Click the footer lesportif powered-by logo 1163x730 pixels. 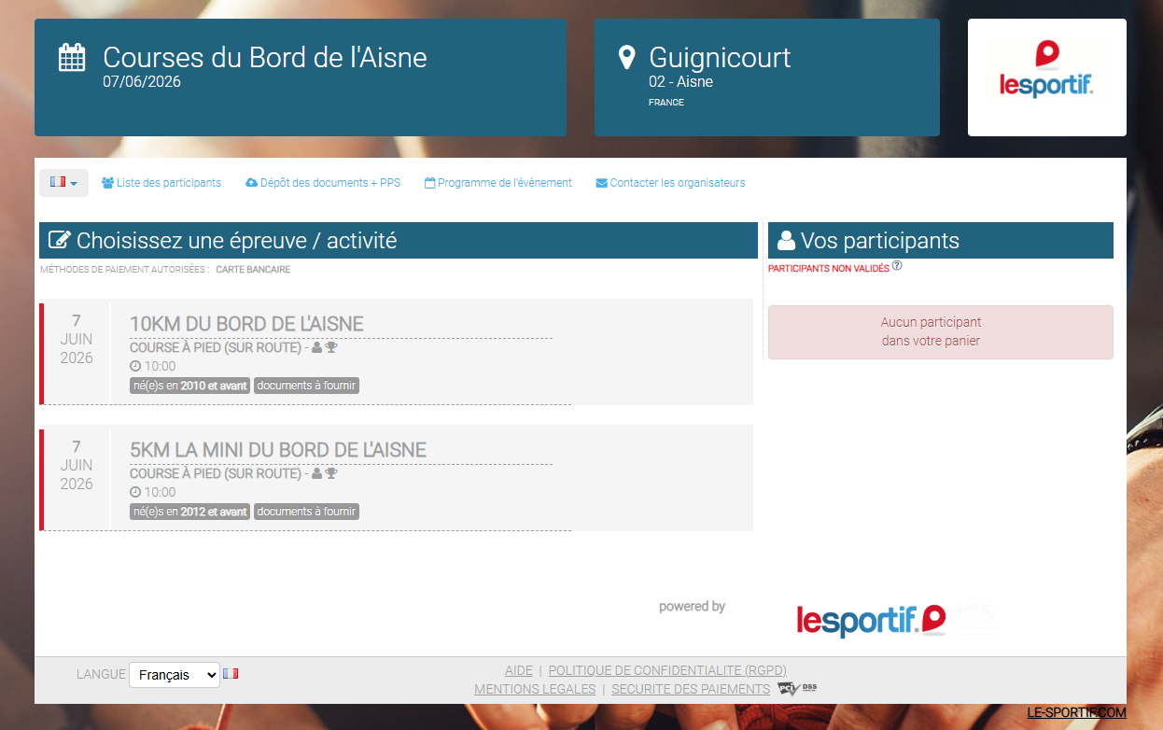pyautogui.click(x=871, y=620)
